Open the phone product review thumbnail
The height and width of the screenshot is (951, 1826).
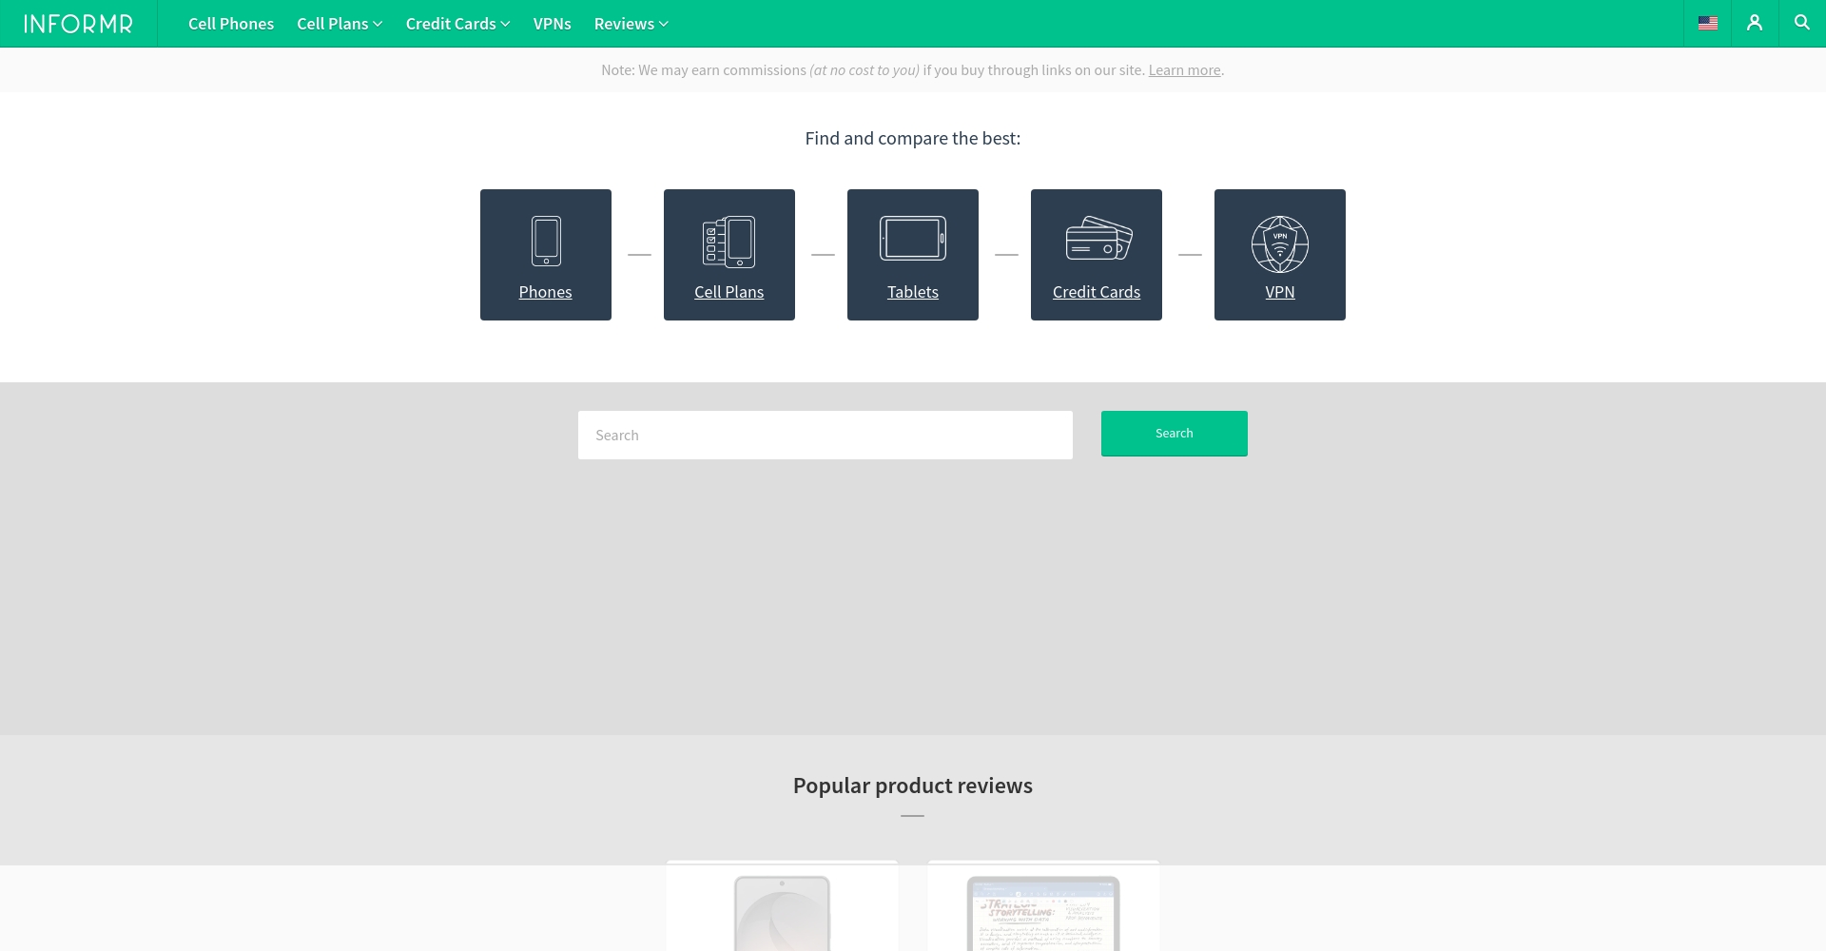(x=782, y=911)
